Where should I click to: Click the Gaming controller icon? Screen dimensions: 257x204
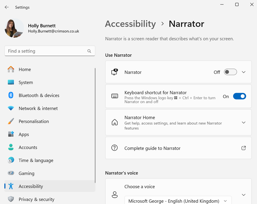[11, 173]
